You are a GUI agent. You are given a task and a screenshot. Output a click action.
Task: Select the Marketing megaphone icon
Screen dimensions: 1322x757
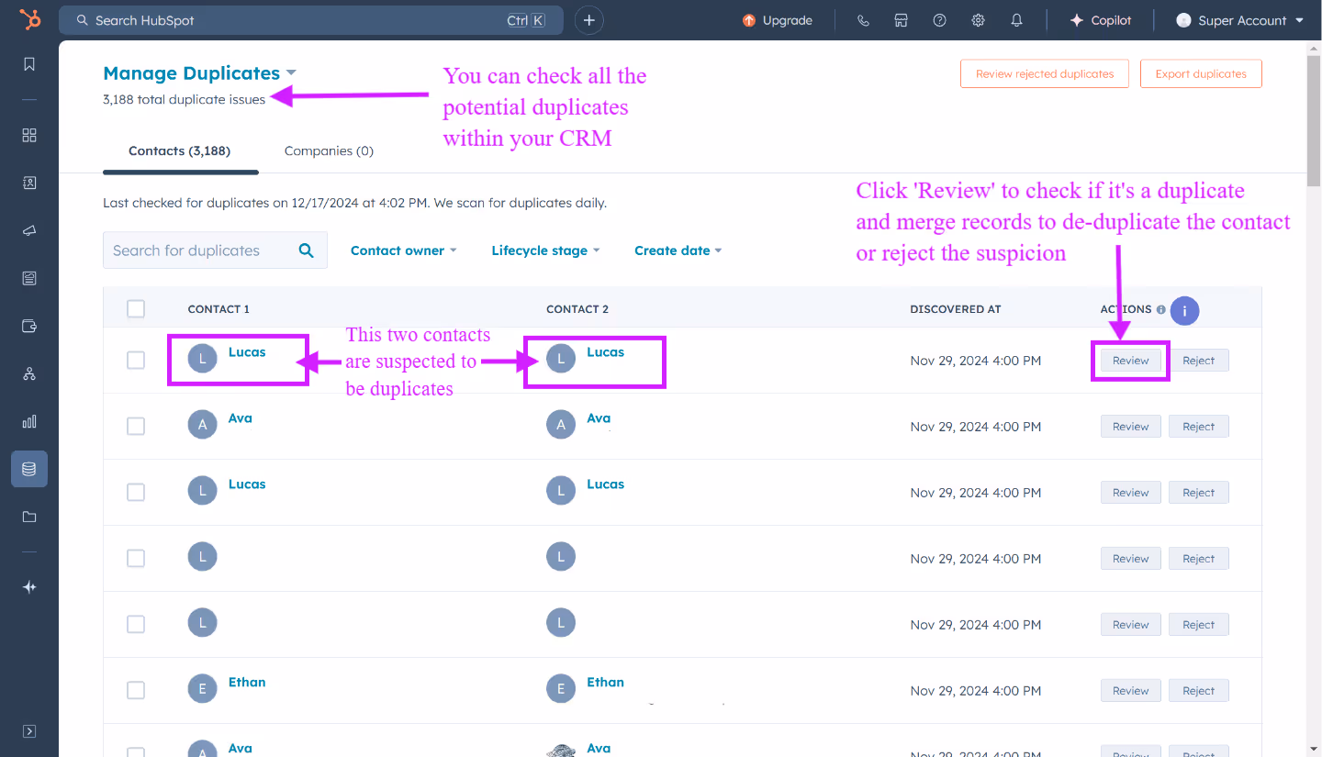(x=28, y=230)
